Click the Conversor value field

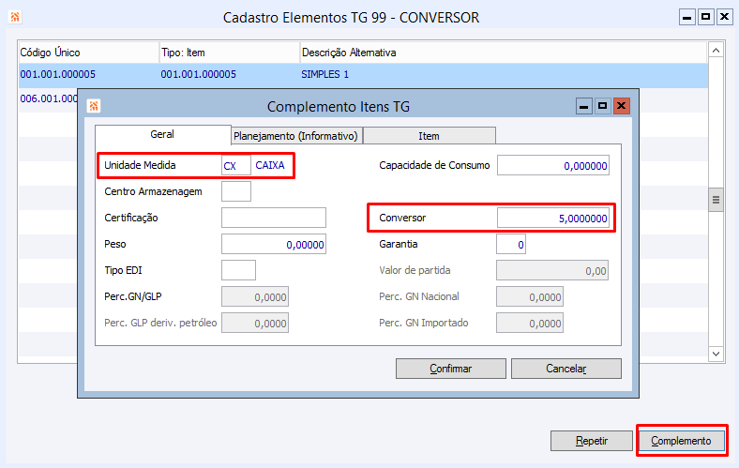(552, 219)
